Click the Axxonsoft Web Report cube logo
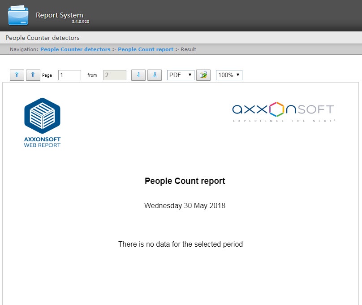Viewport: 362px width, 305px height. [x=42, y=116]
